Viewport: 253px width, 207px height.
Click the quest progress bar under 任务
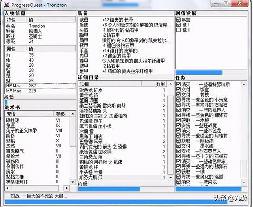click(x=211, y=189)
